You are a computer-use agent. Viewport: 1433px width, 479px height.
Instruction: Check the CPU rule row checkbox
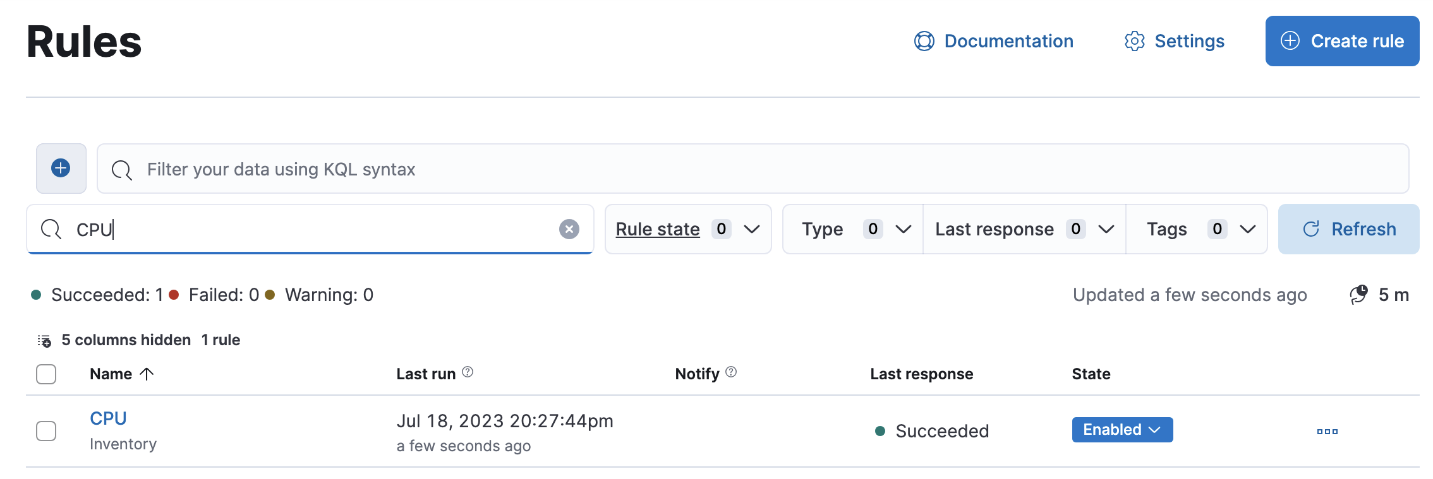pos(46,431)
